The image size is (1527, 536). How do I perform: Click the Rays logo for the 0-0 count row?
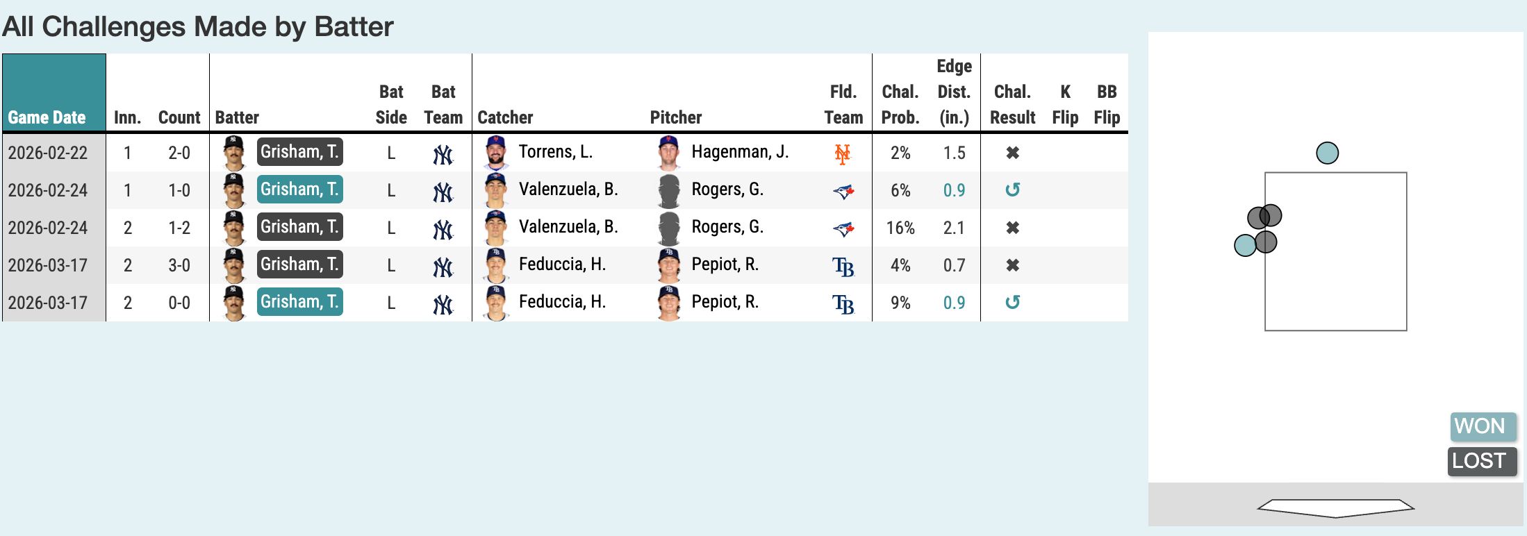pyautogui.click(x=843, y=303)
